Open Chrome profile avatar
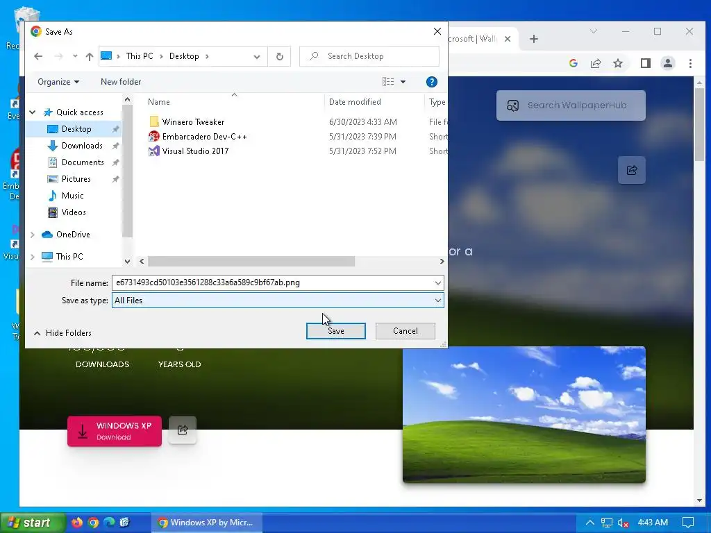 tap(667, 63)
